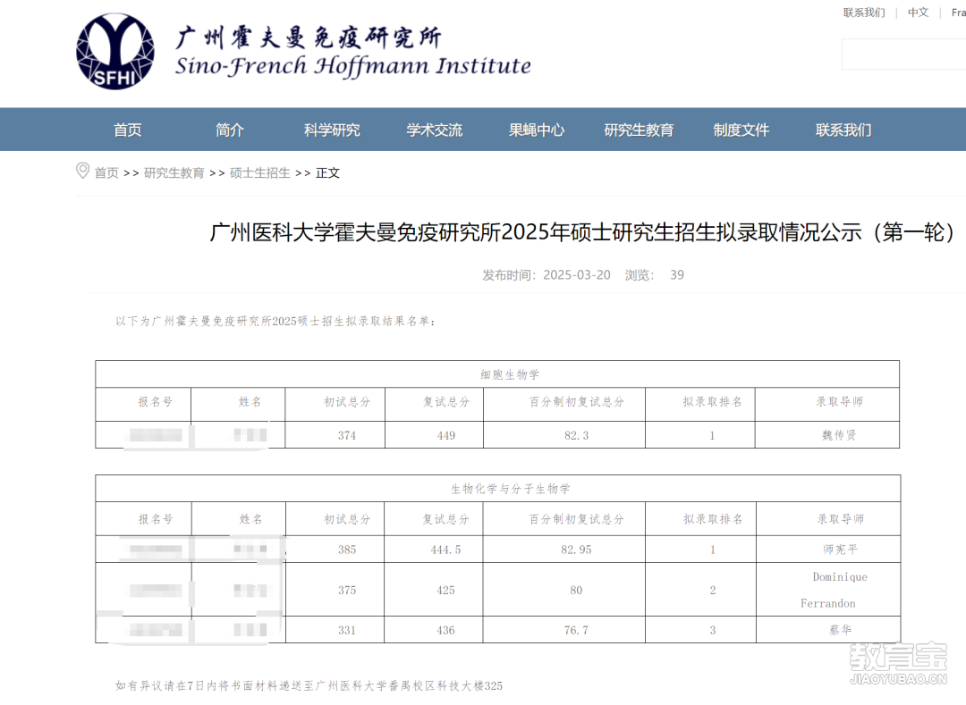
Task: Open the 学术交流 navigation menu item
Action: (435, 130)
